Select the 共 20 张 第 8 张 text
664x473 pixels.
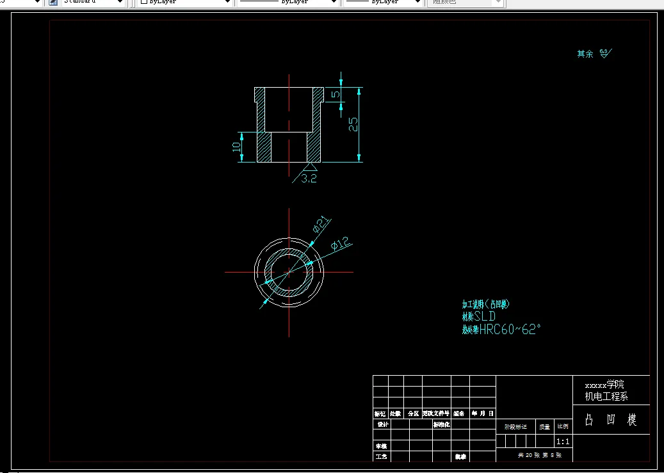click(540, 455)
